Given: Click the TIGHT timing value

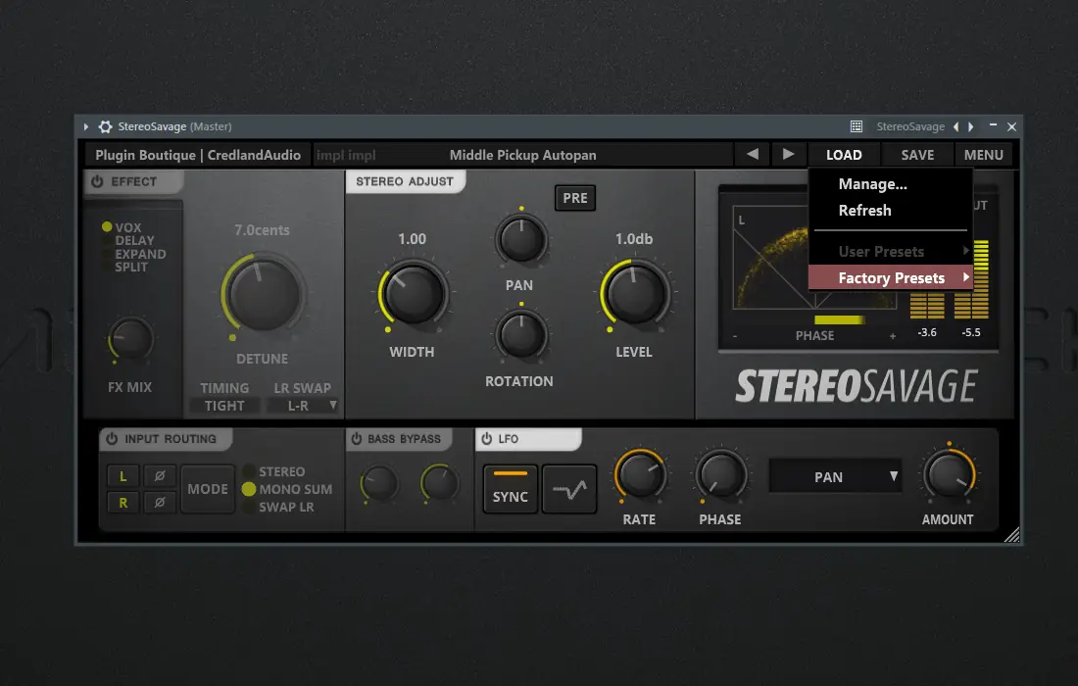Looking at the screenshot, I should coord(224,406).
